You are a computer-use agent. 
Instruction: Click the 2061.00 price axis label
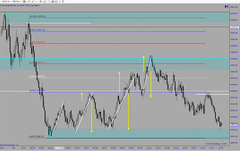234,7
